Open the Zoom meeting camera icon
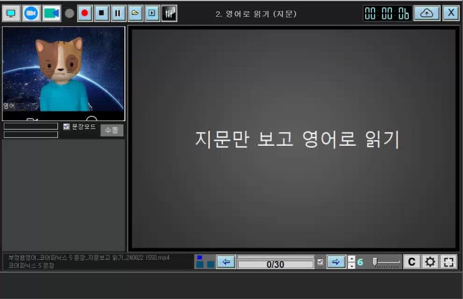The height and width of the screenshot is (299, 463). [31, 13]
